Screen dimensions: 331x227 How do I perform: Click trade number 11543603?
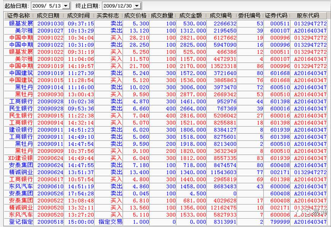[x=223, y=172]
